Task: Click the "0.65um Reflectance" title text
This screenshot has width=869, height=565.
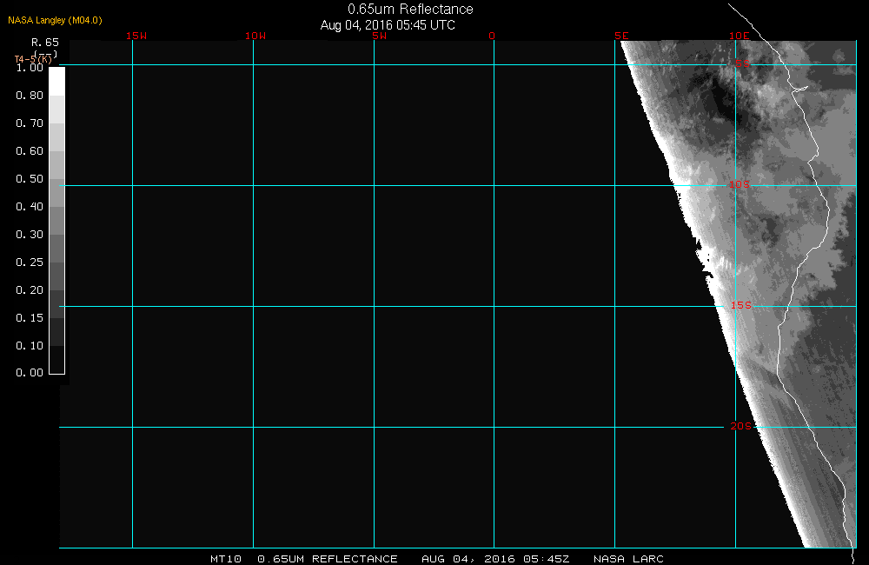Action: coord(410,10)
